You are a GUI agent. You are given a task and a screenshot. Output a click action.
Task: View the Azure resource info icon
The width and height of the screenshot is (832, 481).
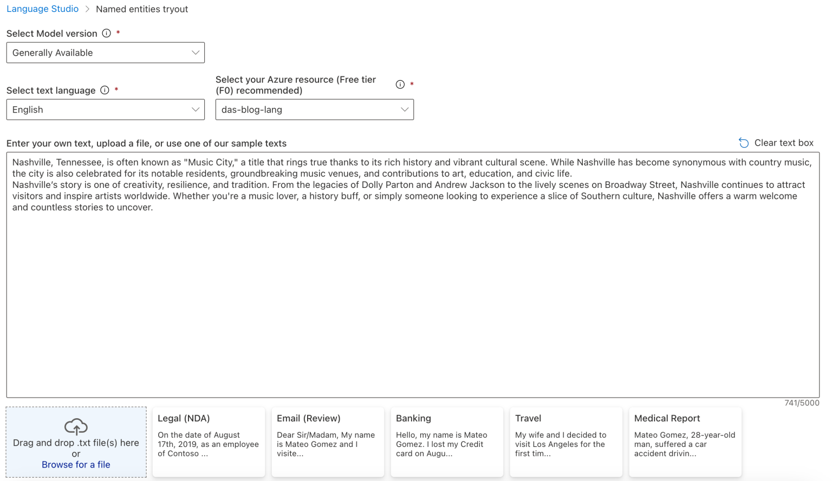[400, 84]
